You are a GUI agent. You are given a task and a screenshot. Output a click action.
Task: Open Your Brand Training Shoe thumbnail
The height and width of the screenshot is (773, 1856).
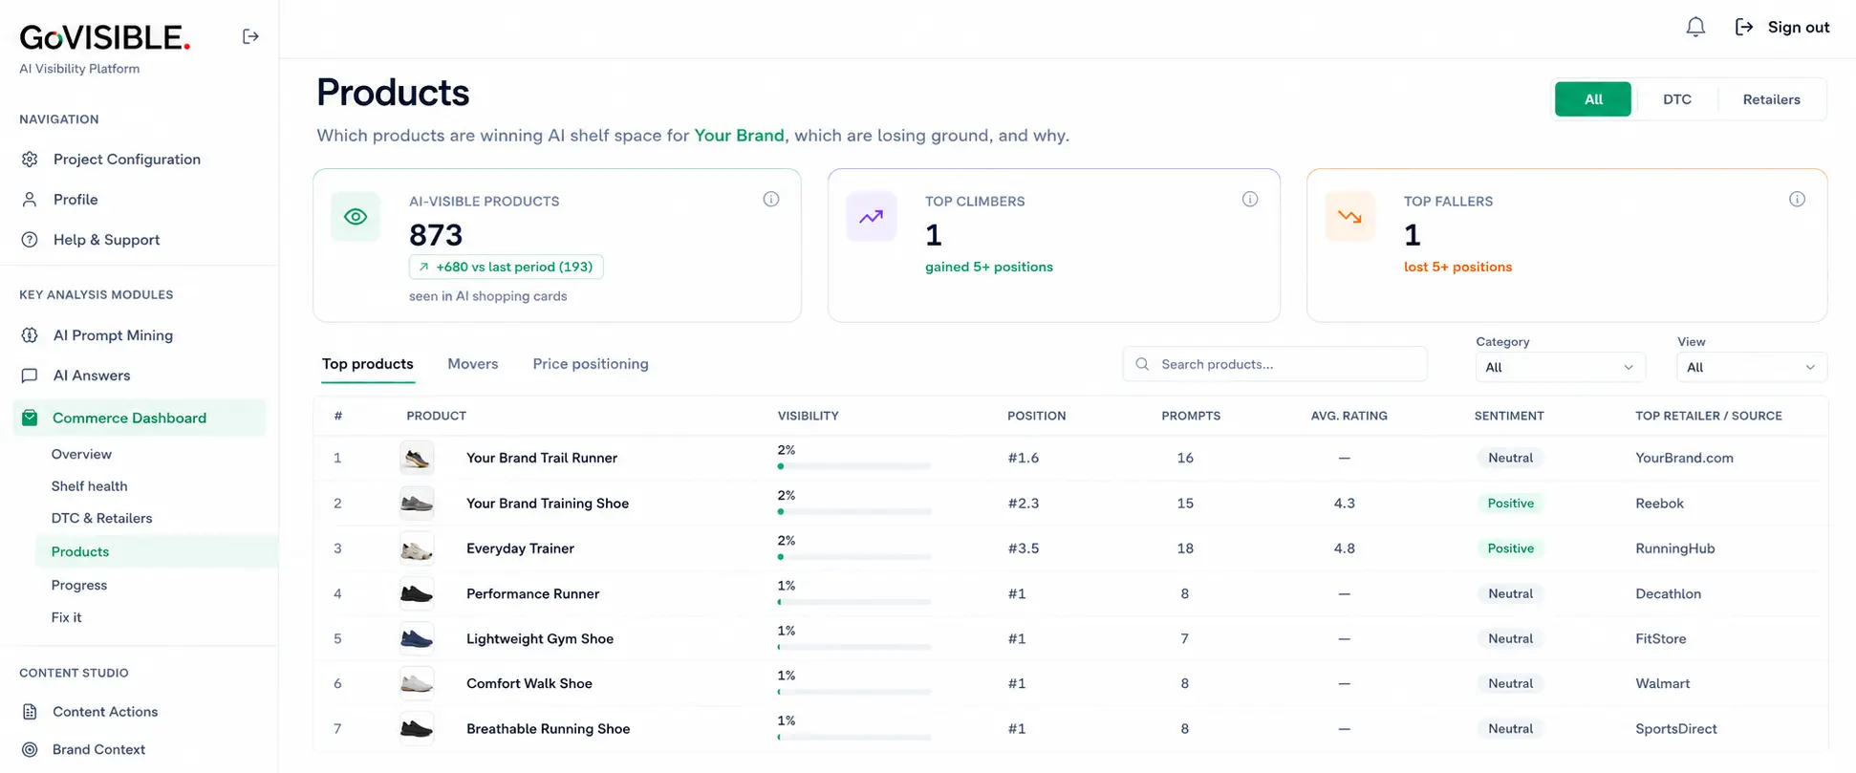tap(417, 503)
